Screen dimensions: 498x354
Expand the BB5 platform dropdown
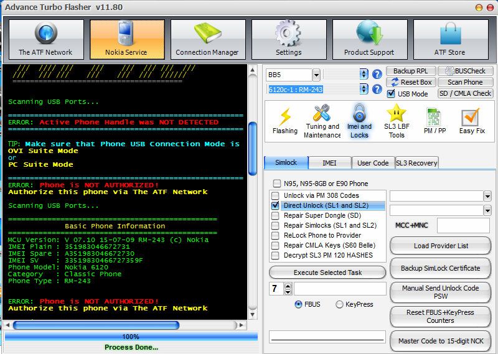316,75
